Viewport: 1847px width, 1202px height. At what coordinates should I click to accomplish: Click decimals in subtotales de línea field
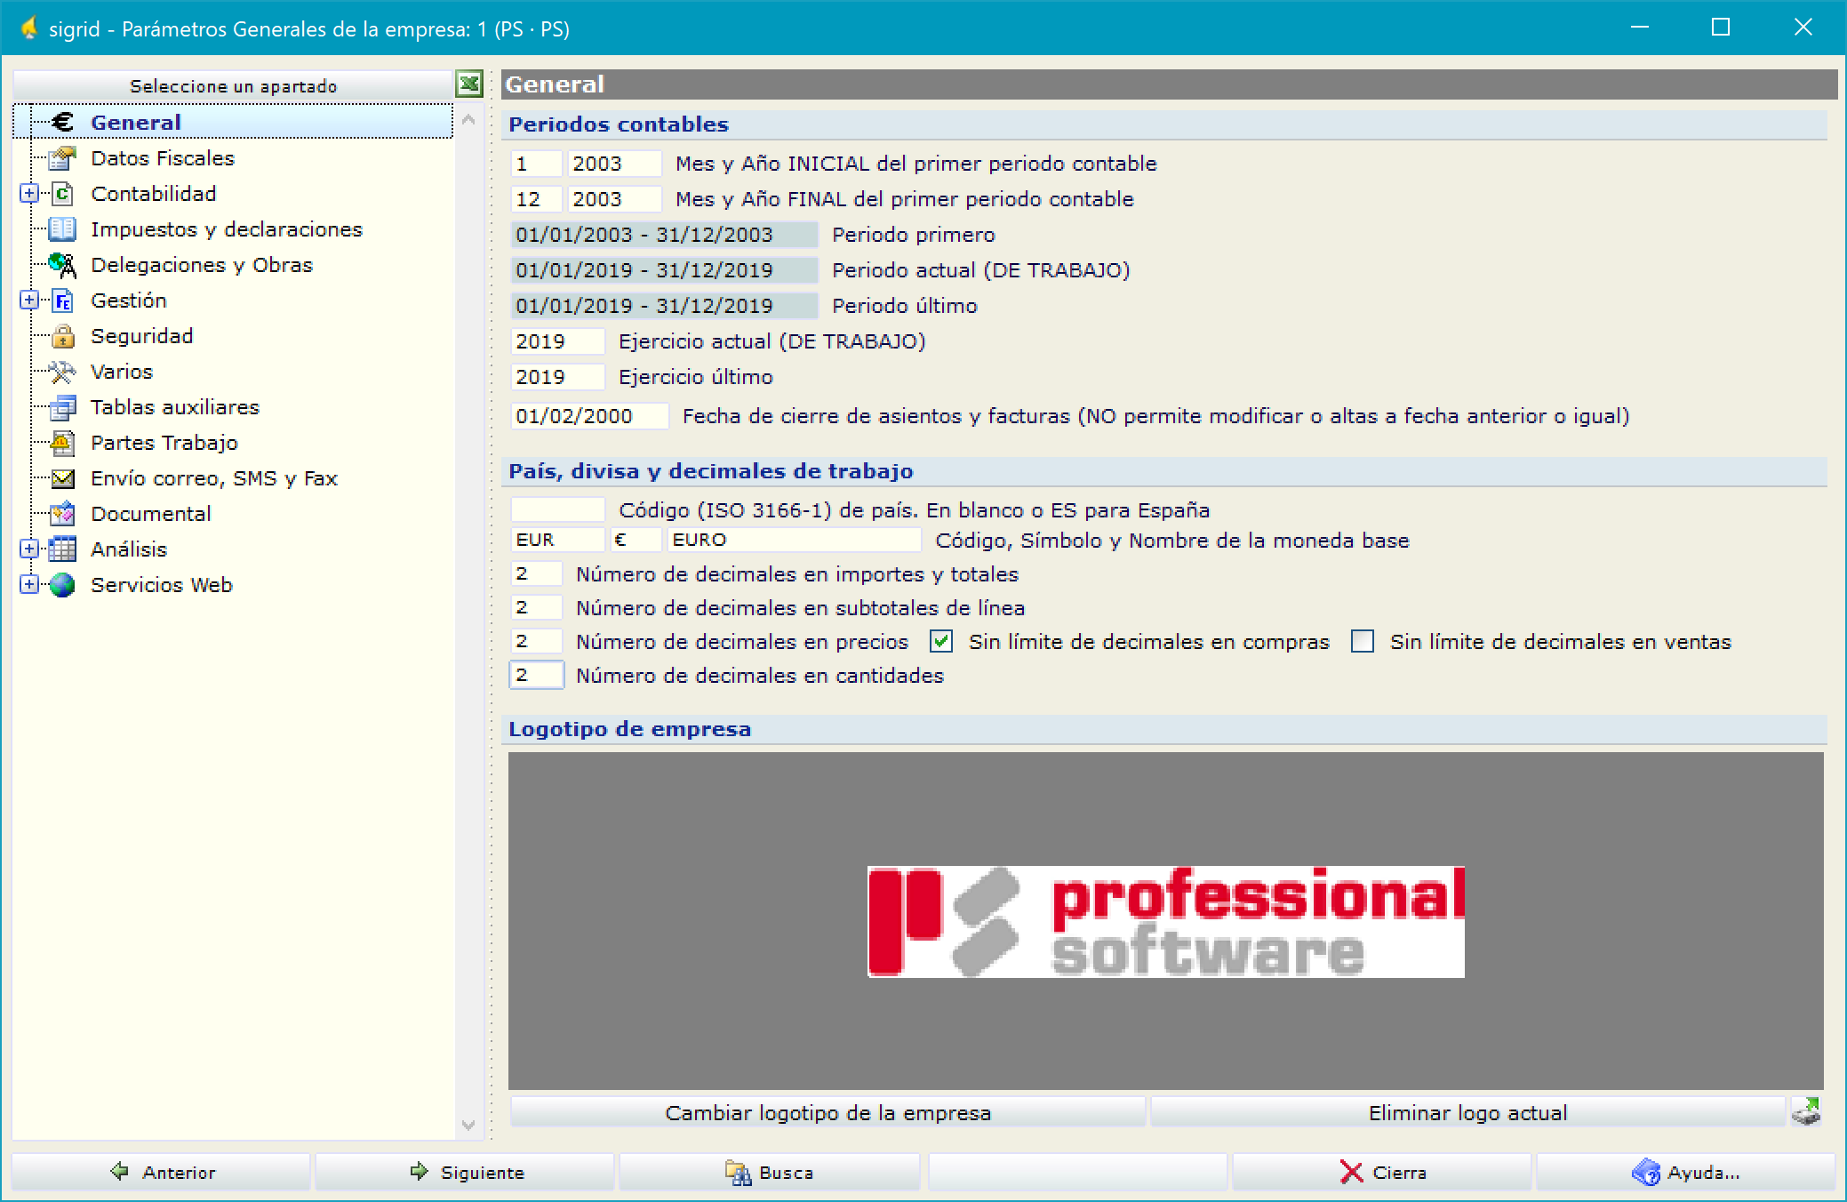(x=536, y=607)
